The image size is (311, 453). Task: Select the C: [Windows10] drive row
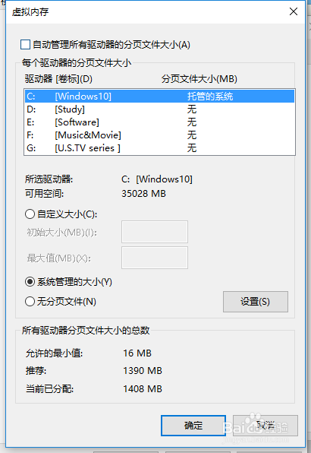coord(160,97)
